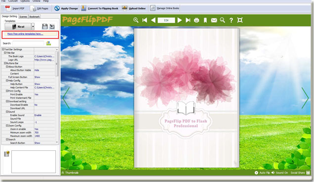Switch to the Bookmark tab

(x=35, y=17)
